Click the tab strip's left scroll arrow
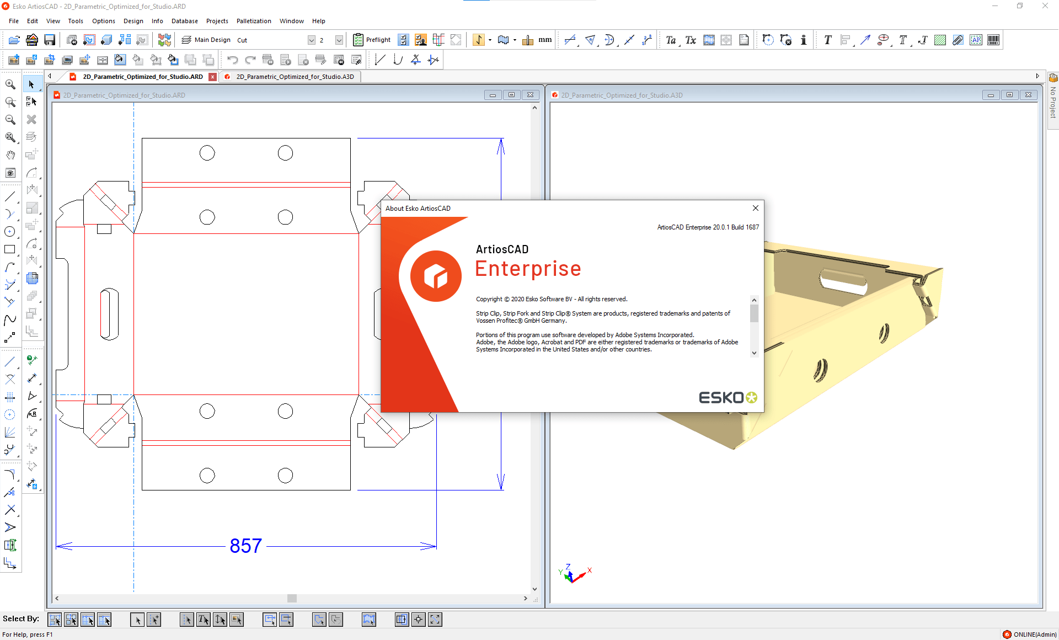Viewport: 1059px width, 640px height. (x=50, y=76)
